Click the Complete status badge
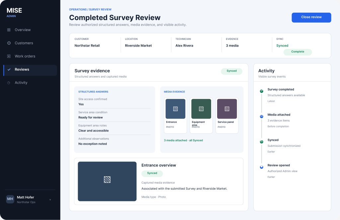Image resolution: width=340 pixels, height=220 pixels. click(297, 52)
